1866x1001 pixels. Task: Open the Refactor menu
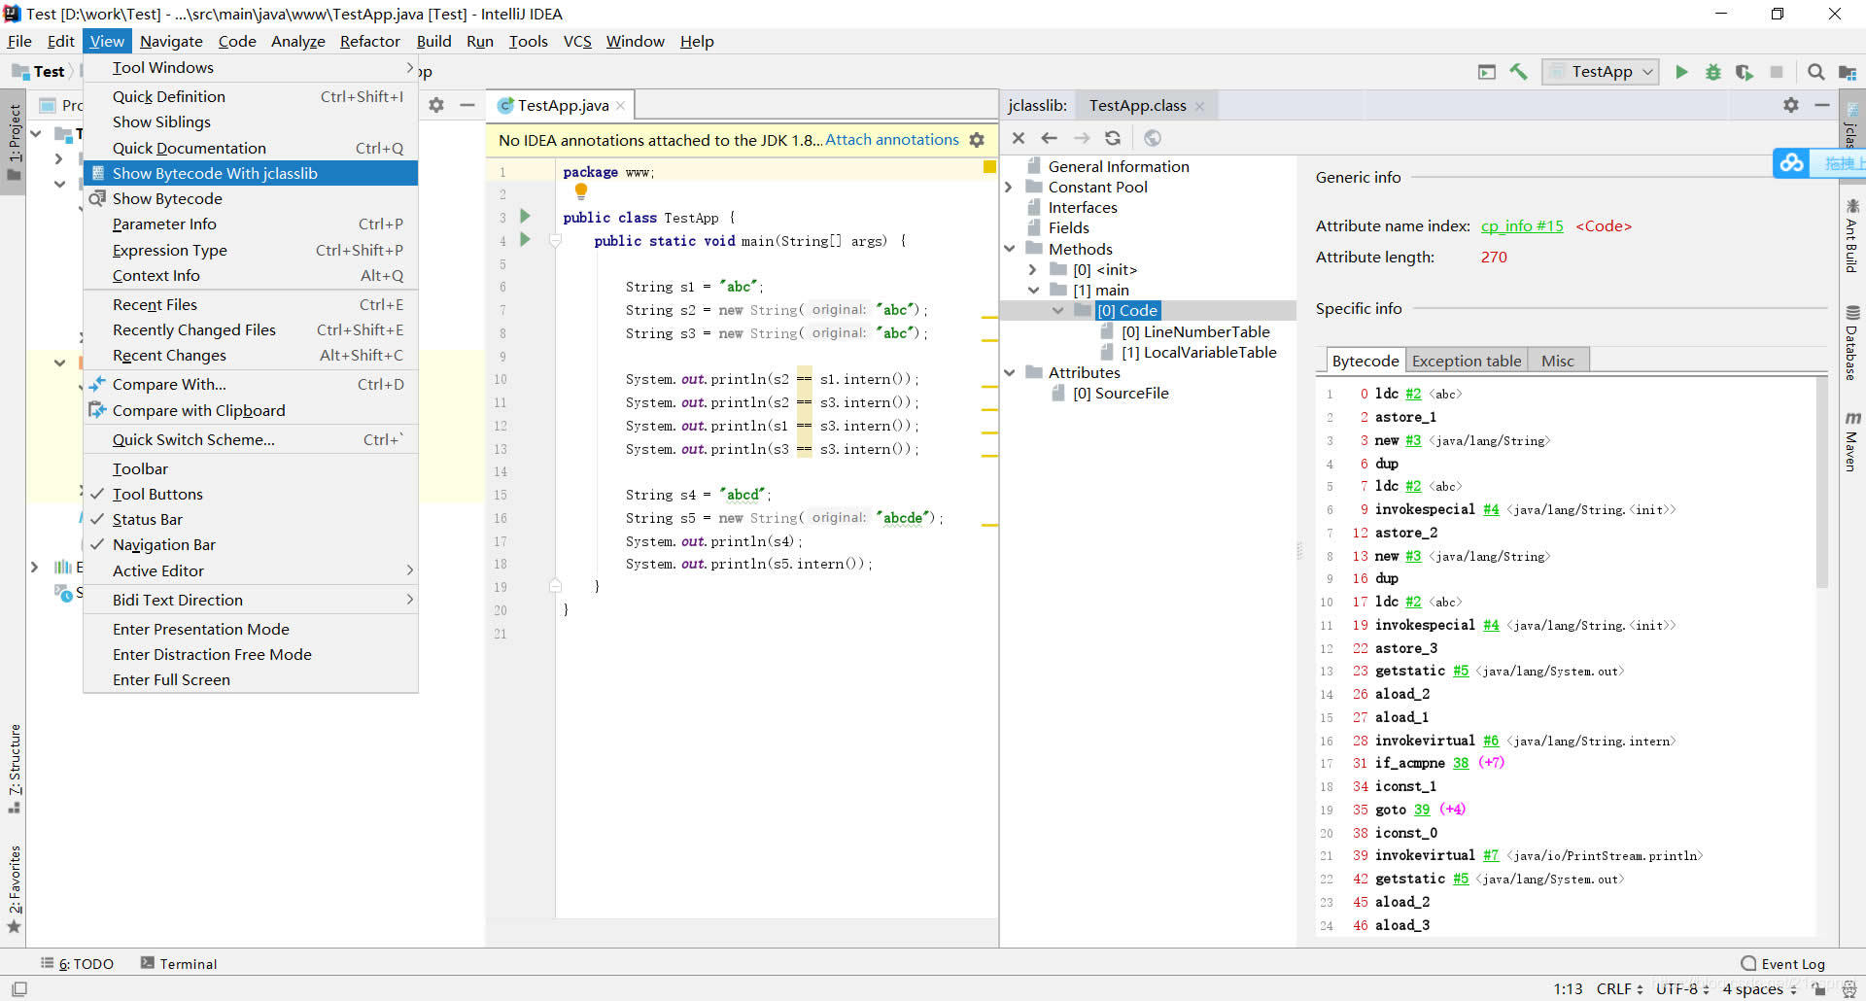click(x=369, y=41)
